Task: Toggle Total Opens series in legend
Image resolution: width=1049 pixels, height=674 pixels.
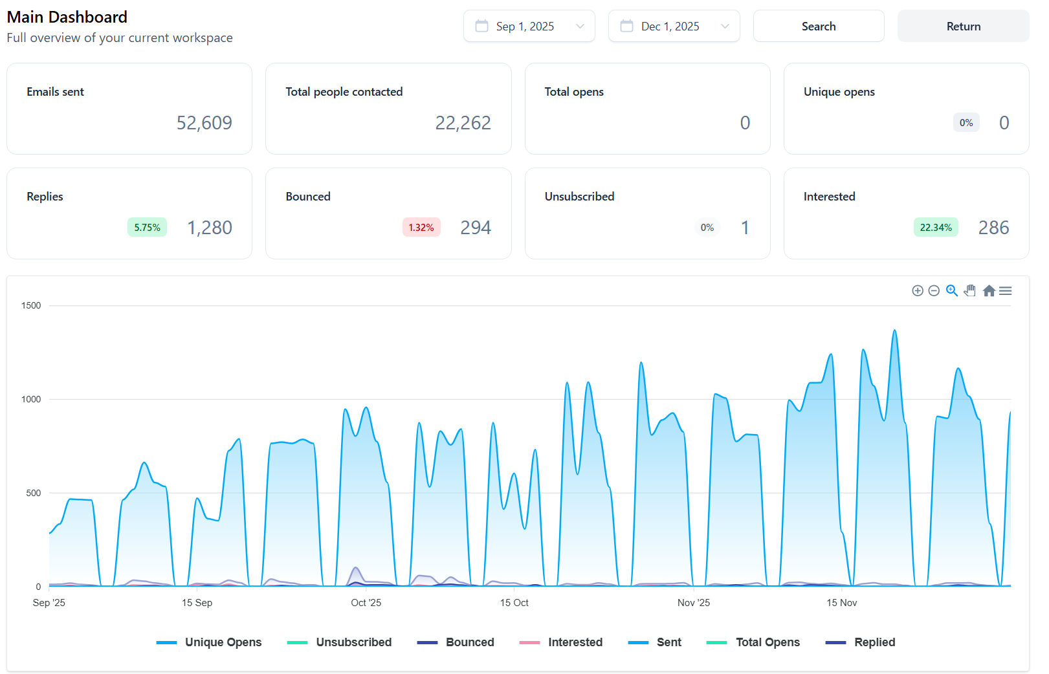Action: click(x=753, y=642)
